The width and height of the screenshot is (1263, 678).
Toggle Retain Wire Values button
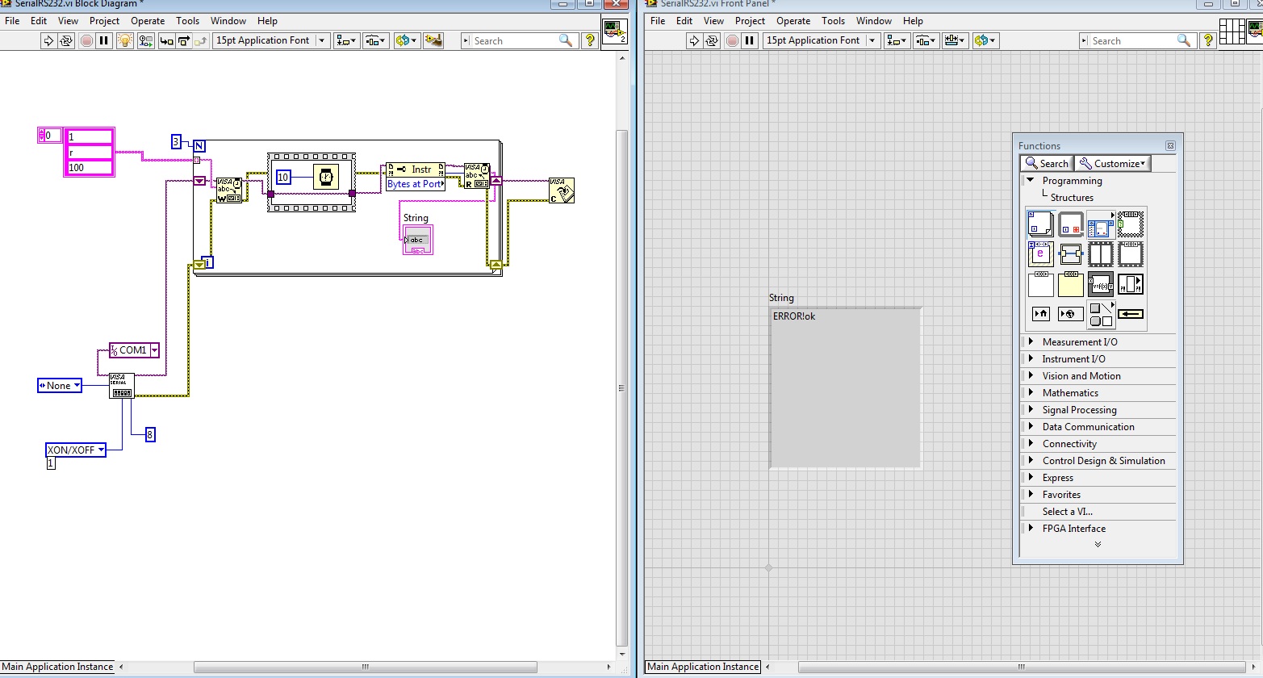tap(145, 40)
